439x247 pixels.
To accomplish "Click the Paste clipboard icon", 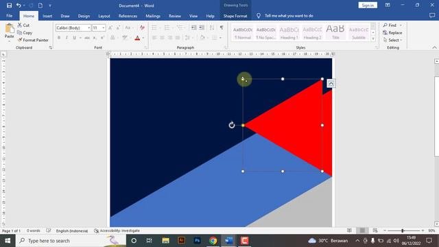I will (9, 28).
